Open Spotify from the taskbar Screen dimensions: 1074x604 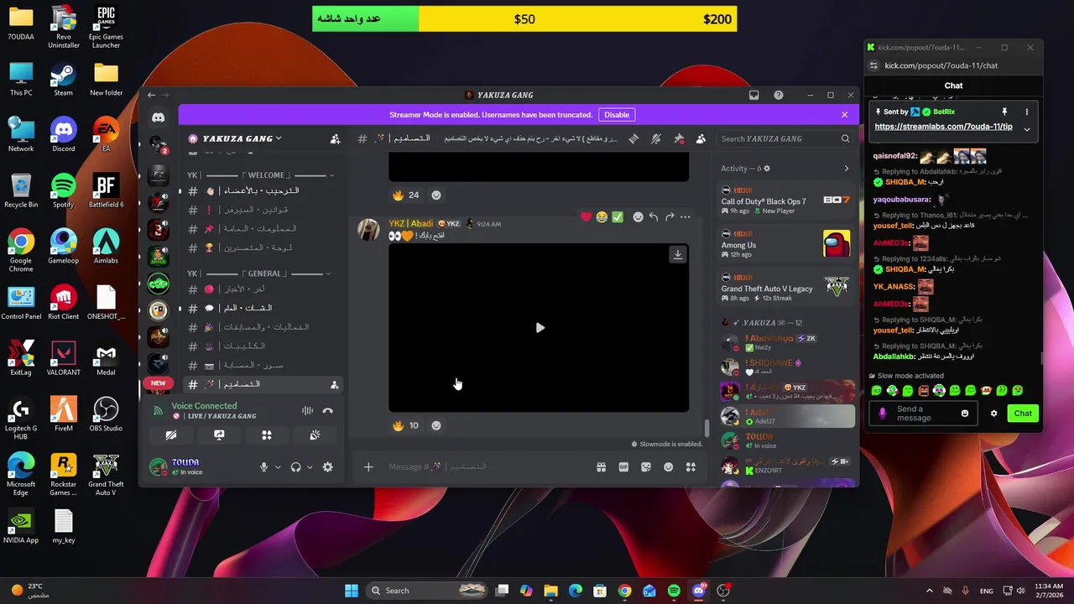click(674, 591)
